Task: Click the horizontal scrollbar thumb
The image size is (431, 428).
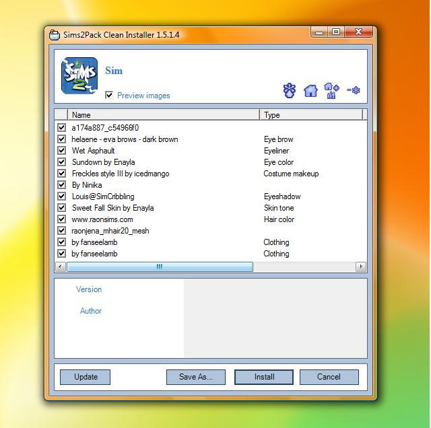Action: pyautogui.click(x=160, y=267)
